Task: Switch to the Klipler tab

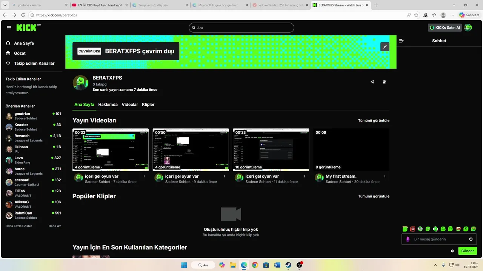Action: 148,104
